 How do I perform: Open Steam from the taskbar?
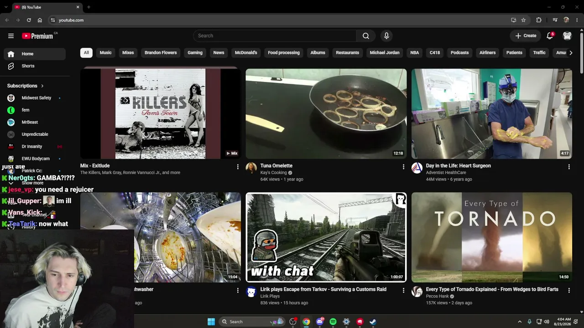point(373,322)
